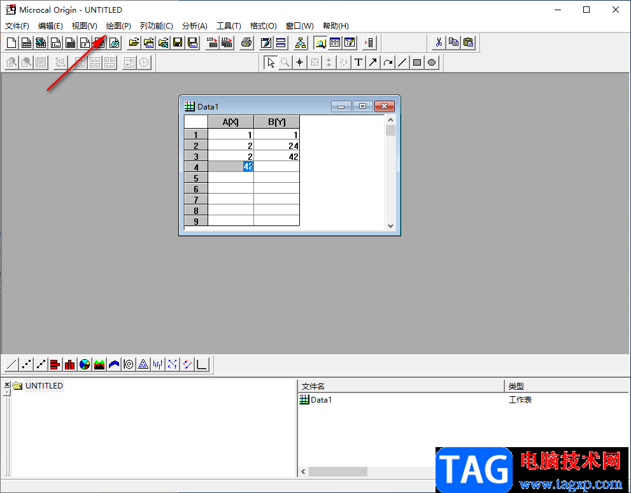The height and width of the screenshot is (493, 631).
Task: Click the Project Explorer tree icon
Action: tap(301, 43)
